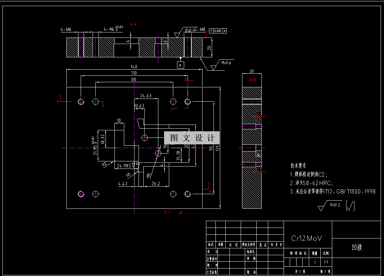Select the '4.43' dimension text

pos(123,184)
